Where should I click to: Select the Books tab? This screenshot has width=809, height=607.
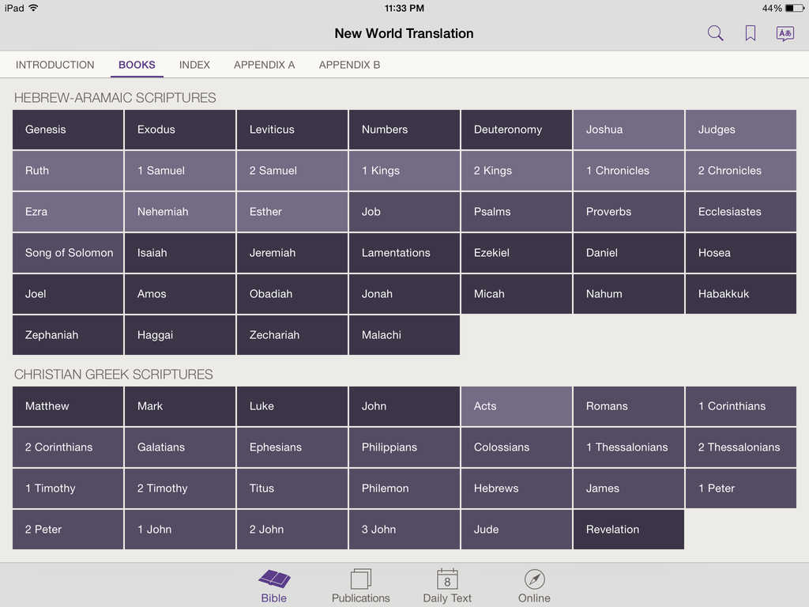pyautogui.click(x=137, y=65)
